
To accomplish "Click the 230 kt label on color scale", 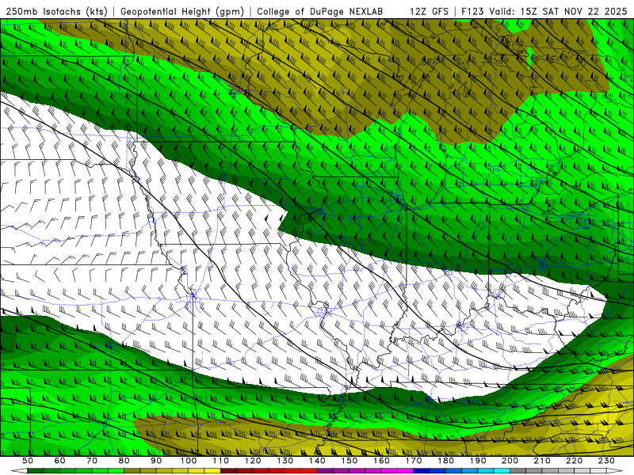I will point(606,461).
